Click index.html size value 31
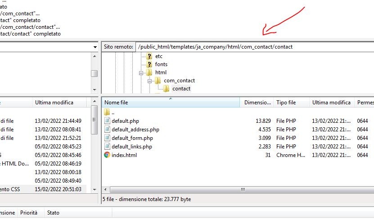 pyautogui.click(x=268, y=155)
